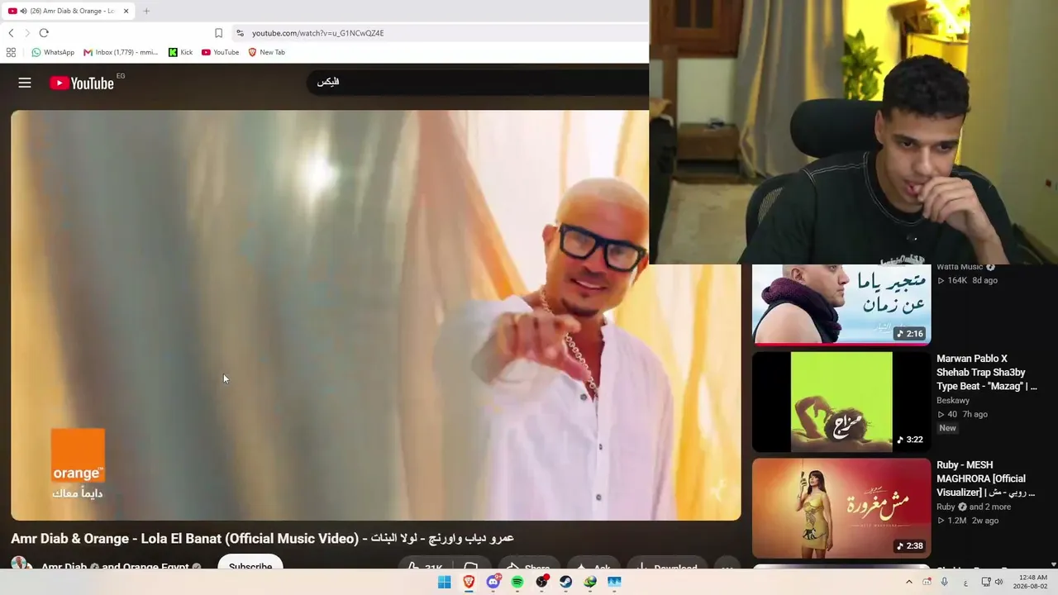Visit the Watta Music channel name

pos(960,267)
